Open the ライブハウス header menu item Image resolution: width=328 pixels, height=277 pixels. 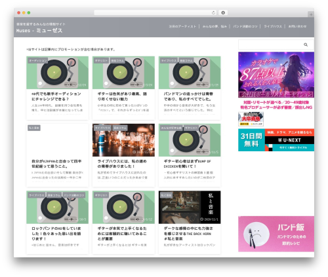(x=273, y=26)
